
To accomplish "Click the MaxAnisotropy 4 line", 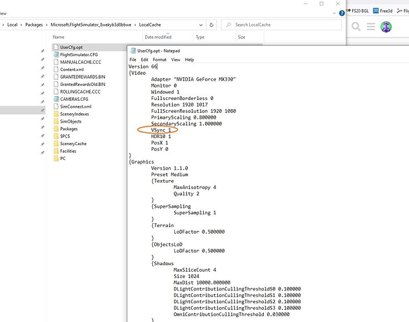I will [195, 187].
